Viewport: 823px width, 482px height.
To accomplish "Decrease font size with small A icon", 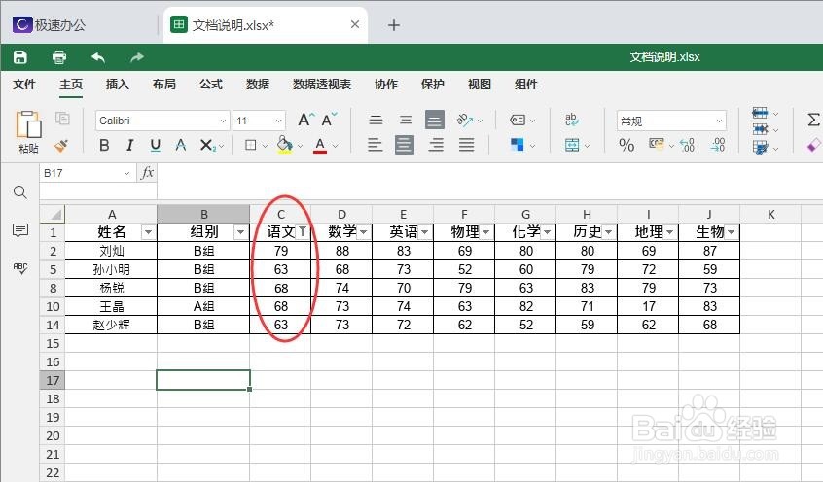I will 329,120.
